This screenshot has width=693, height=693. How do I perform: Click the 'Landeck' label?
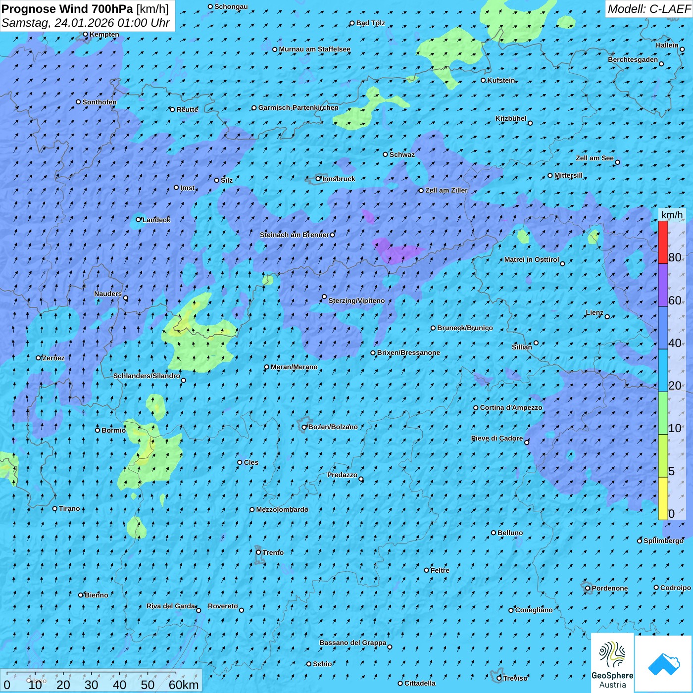coord(156,220)
